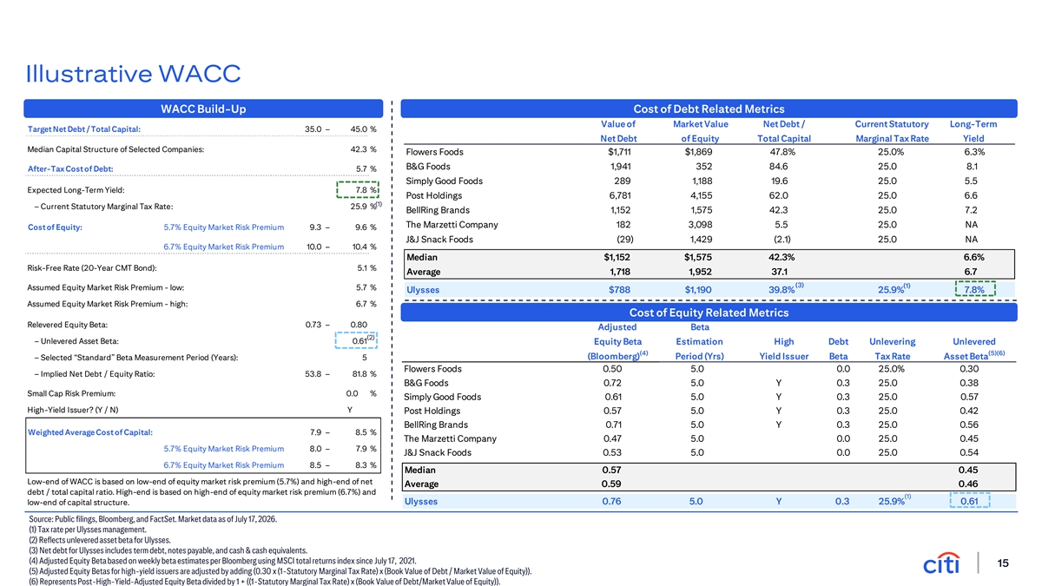Screen dimensions: 1042x586
Task: Select the 'WACC Build-Up' section header
Action: [204, 109]
